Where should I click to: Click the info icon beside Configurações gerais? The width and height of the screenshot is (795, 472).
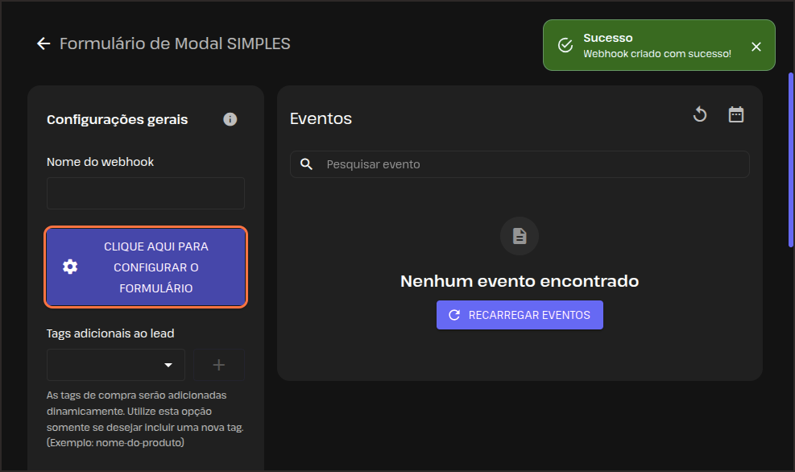tap(230, 119)
